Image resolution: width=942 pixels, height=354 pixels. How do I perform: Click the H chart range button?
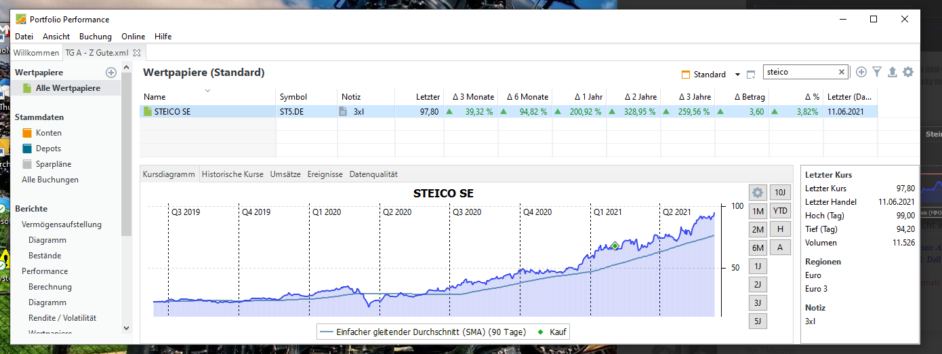780,229
